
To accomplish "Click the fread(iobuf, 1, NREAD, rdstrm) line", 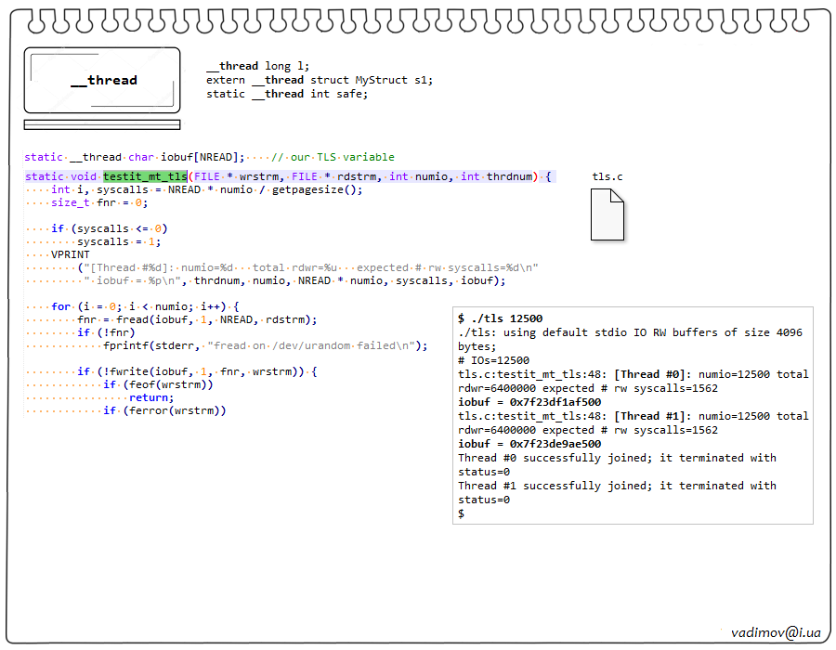I will point(197,319).
